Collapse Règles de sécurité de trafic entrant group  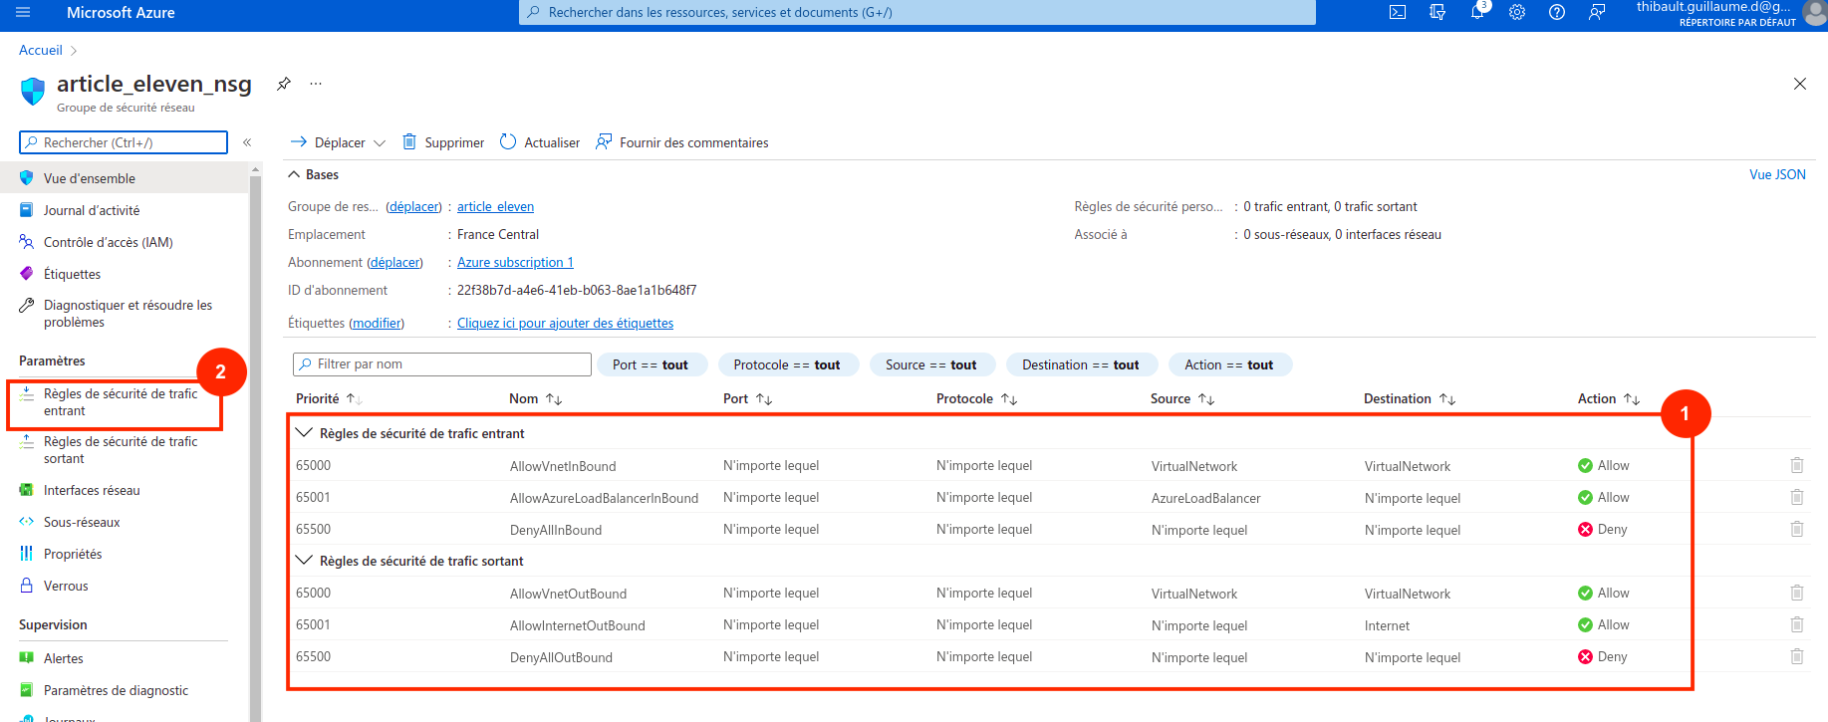[304, 433]
